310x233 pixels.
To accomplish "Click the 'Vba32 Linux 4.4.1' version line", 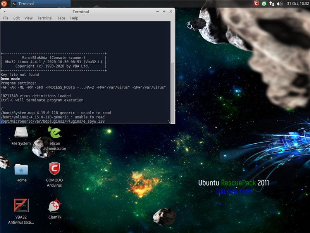I will click(x=53, y=62).
